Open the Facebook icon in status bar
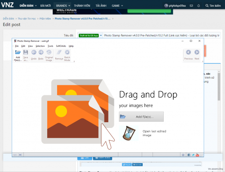The width and height of the screenshot is (225, 172). tap(189, 155)
